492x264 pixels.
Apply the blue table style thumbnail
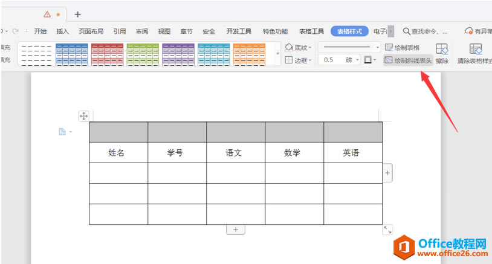click(71, 54)
